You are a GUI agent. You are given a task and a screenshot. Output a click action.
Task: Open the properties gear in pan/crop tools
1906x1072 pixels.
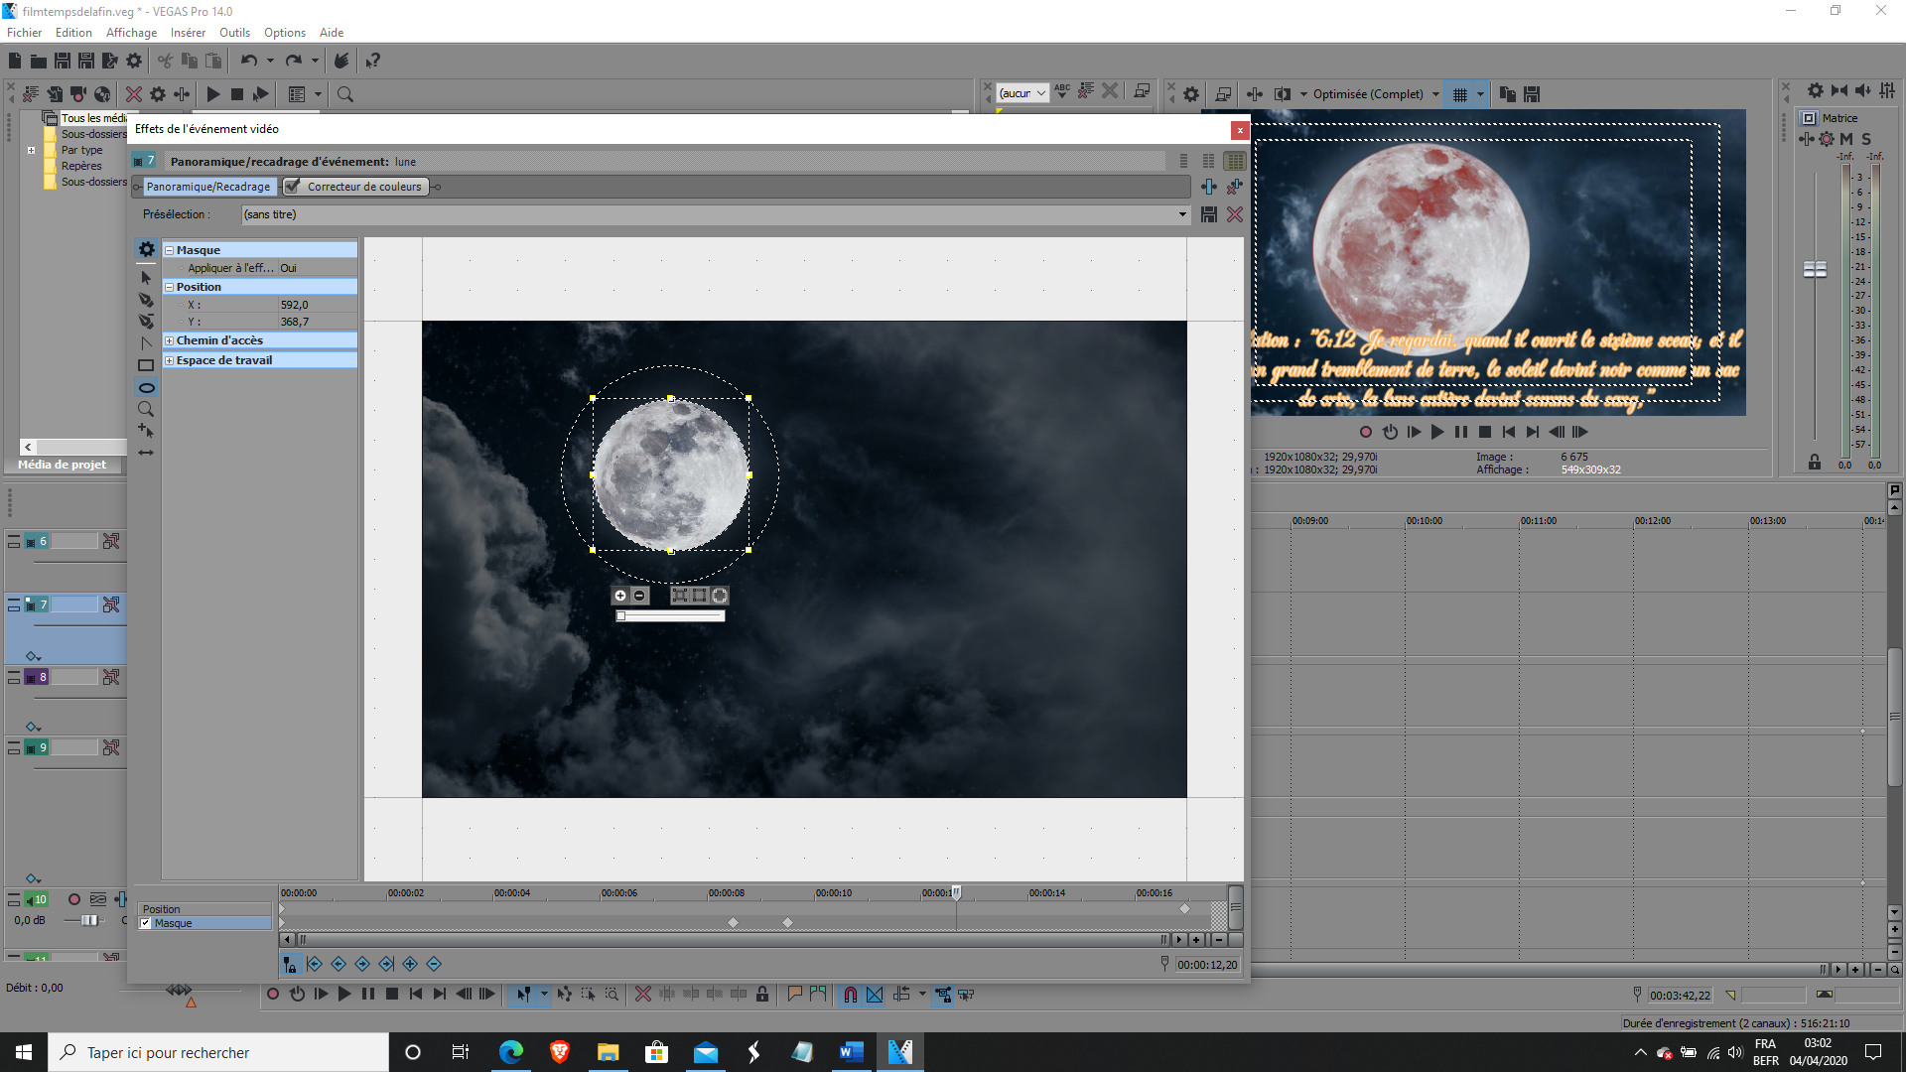[x=146, y=249]
